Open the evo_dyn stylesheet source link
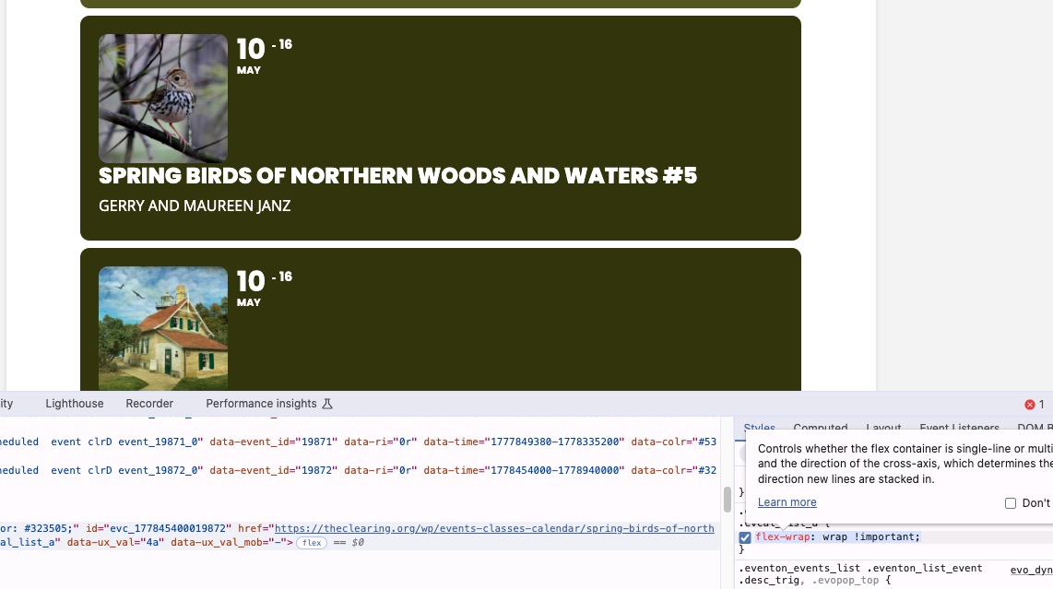This screenshot has width=1053, height=589. coord(1031,570)
